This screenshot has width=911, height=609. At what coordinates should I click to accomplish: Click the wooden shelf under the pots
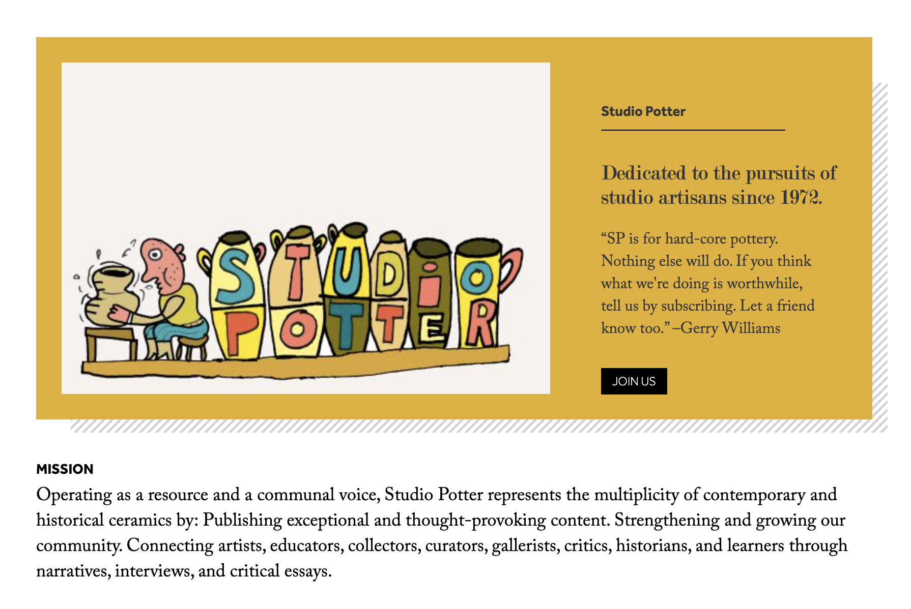[295, 362]
